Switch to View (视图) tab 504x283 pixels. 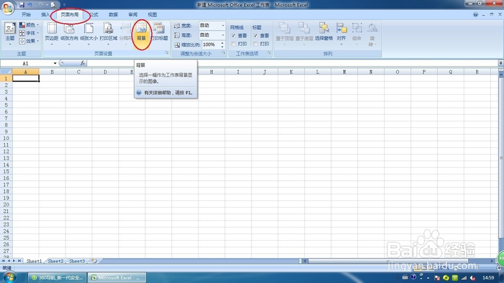tap(152, 15)
